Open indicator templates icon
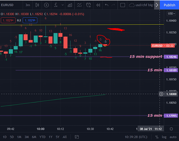Viewport: 179px width, 141px height. pyautogui.click(x=79, y=5)
